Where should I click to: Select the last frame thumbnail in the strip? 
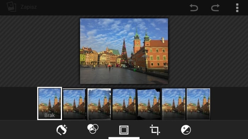click(x=198, y=104)
